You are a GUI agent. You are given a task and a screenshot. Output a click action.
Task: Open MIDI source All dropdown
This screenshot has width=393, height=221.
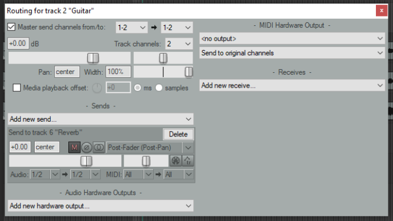(138, 174)
